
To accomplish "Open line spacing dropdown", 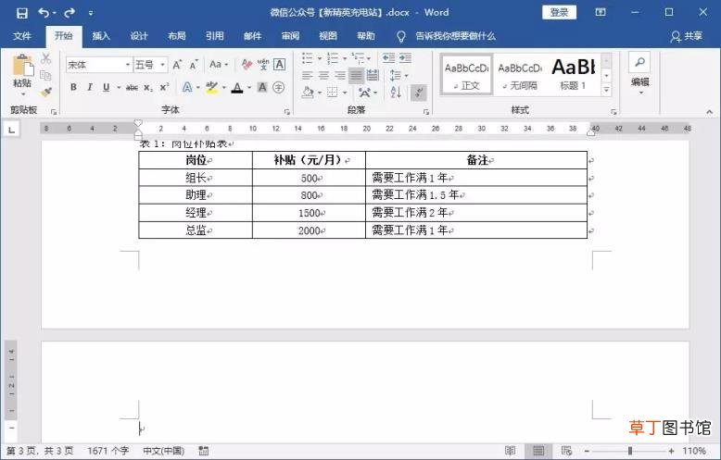I will point(398,75).
